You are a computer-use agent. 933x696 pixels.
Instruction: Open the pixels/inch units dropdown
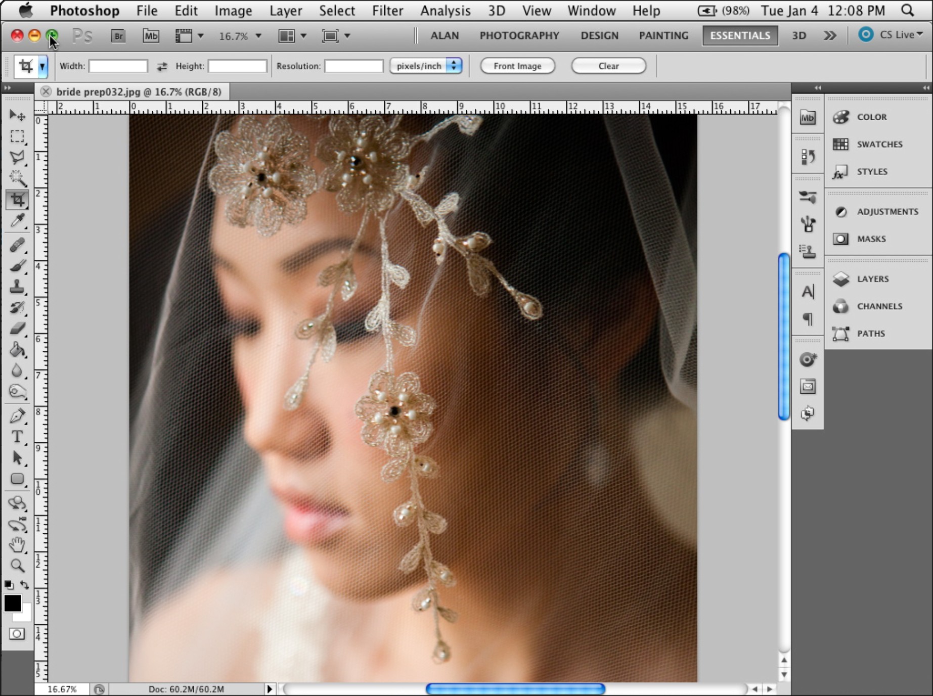[426, 66]
